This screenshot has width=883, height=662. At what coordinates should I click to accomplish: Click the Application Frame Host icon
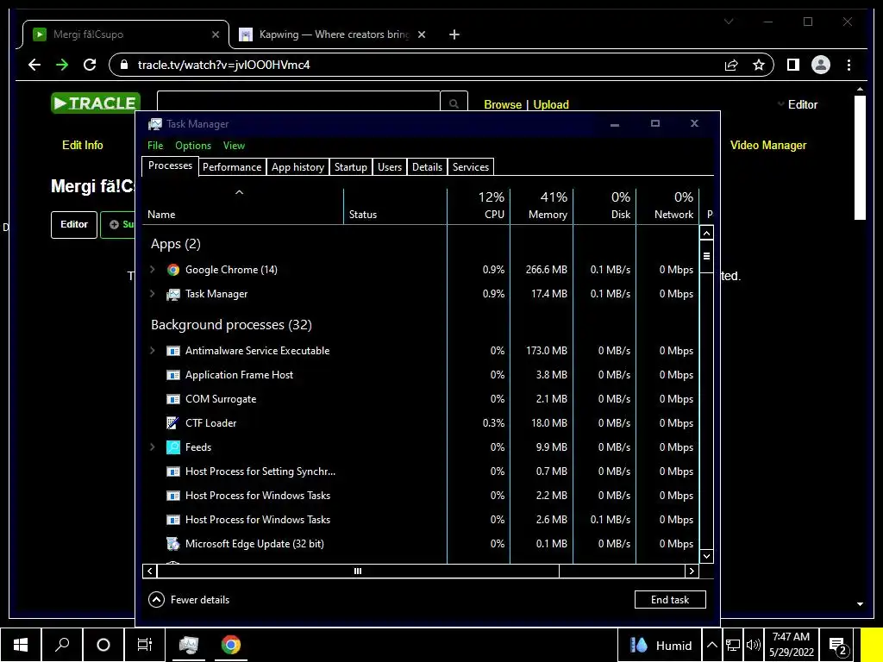tap(173, 375)
